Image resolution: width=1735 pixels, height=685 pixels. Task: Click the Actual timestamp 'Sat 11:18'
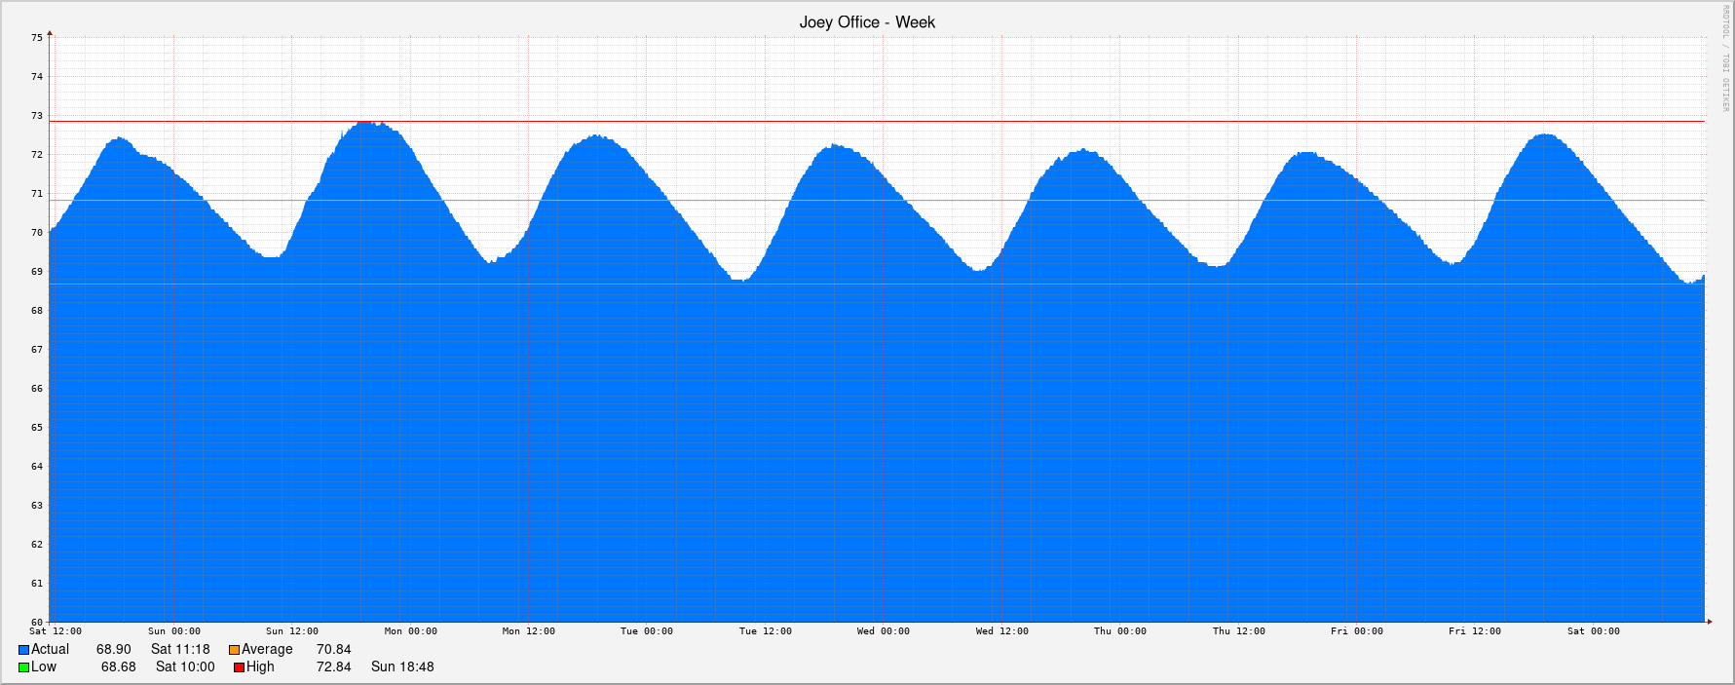click(x=180, y=650)
